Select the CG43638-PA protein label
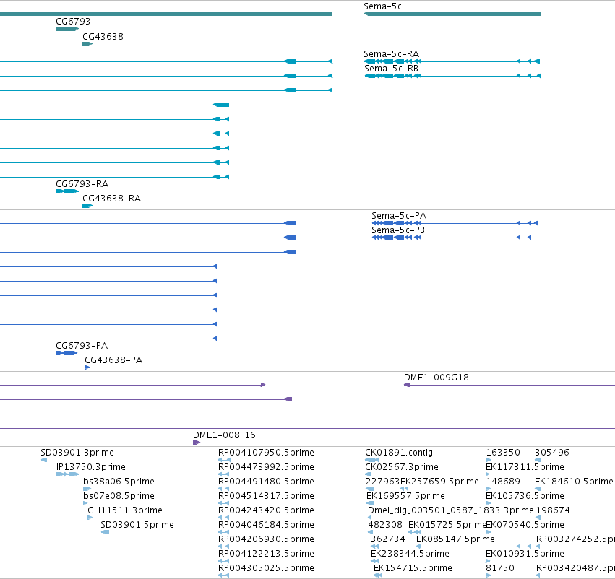 (113, 360)
